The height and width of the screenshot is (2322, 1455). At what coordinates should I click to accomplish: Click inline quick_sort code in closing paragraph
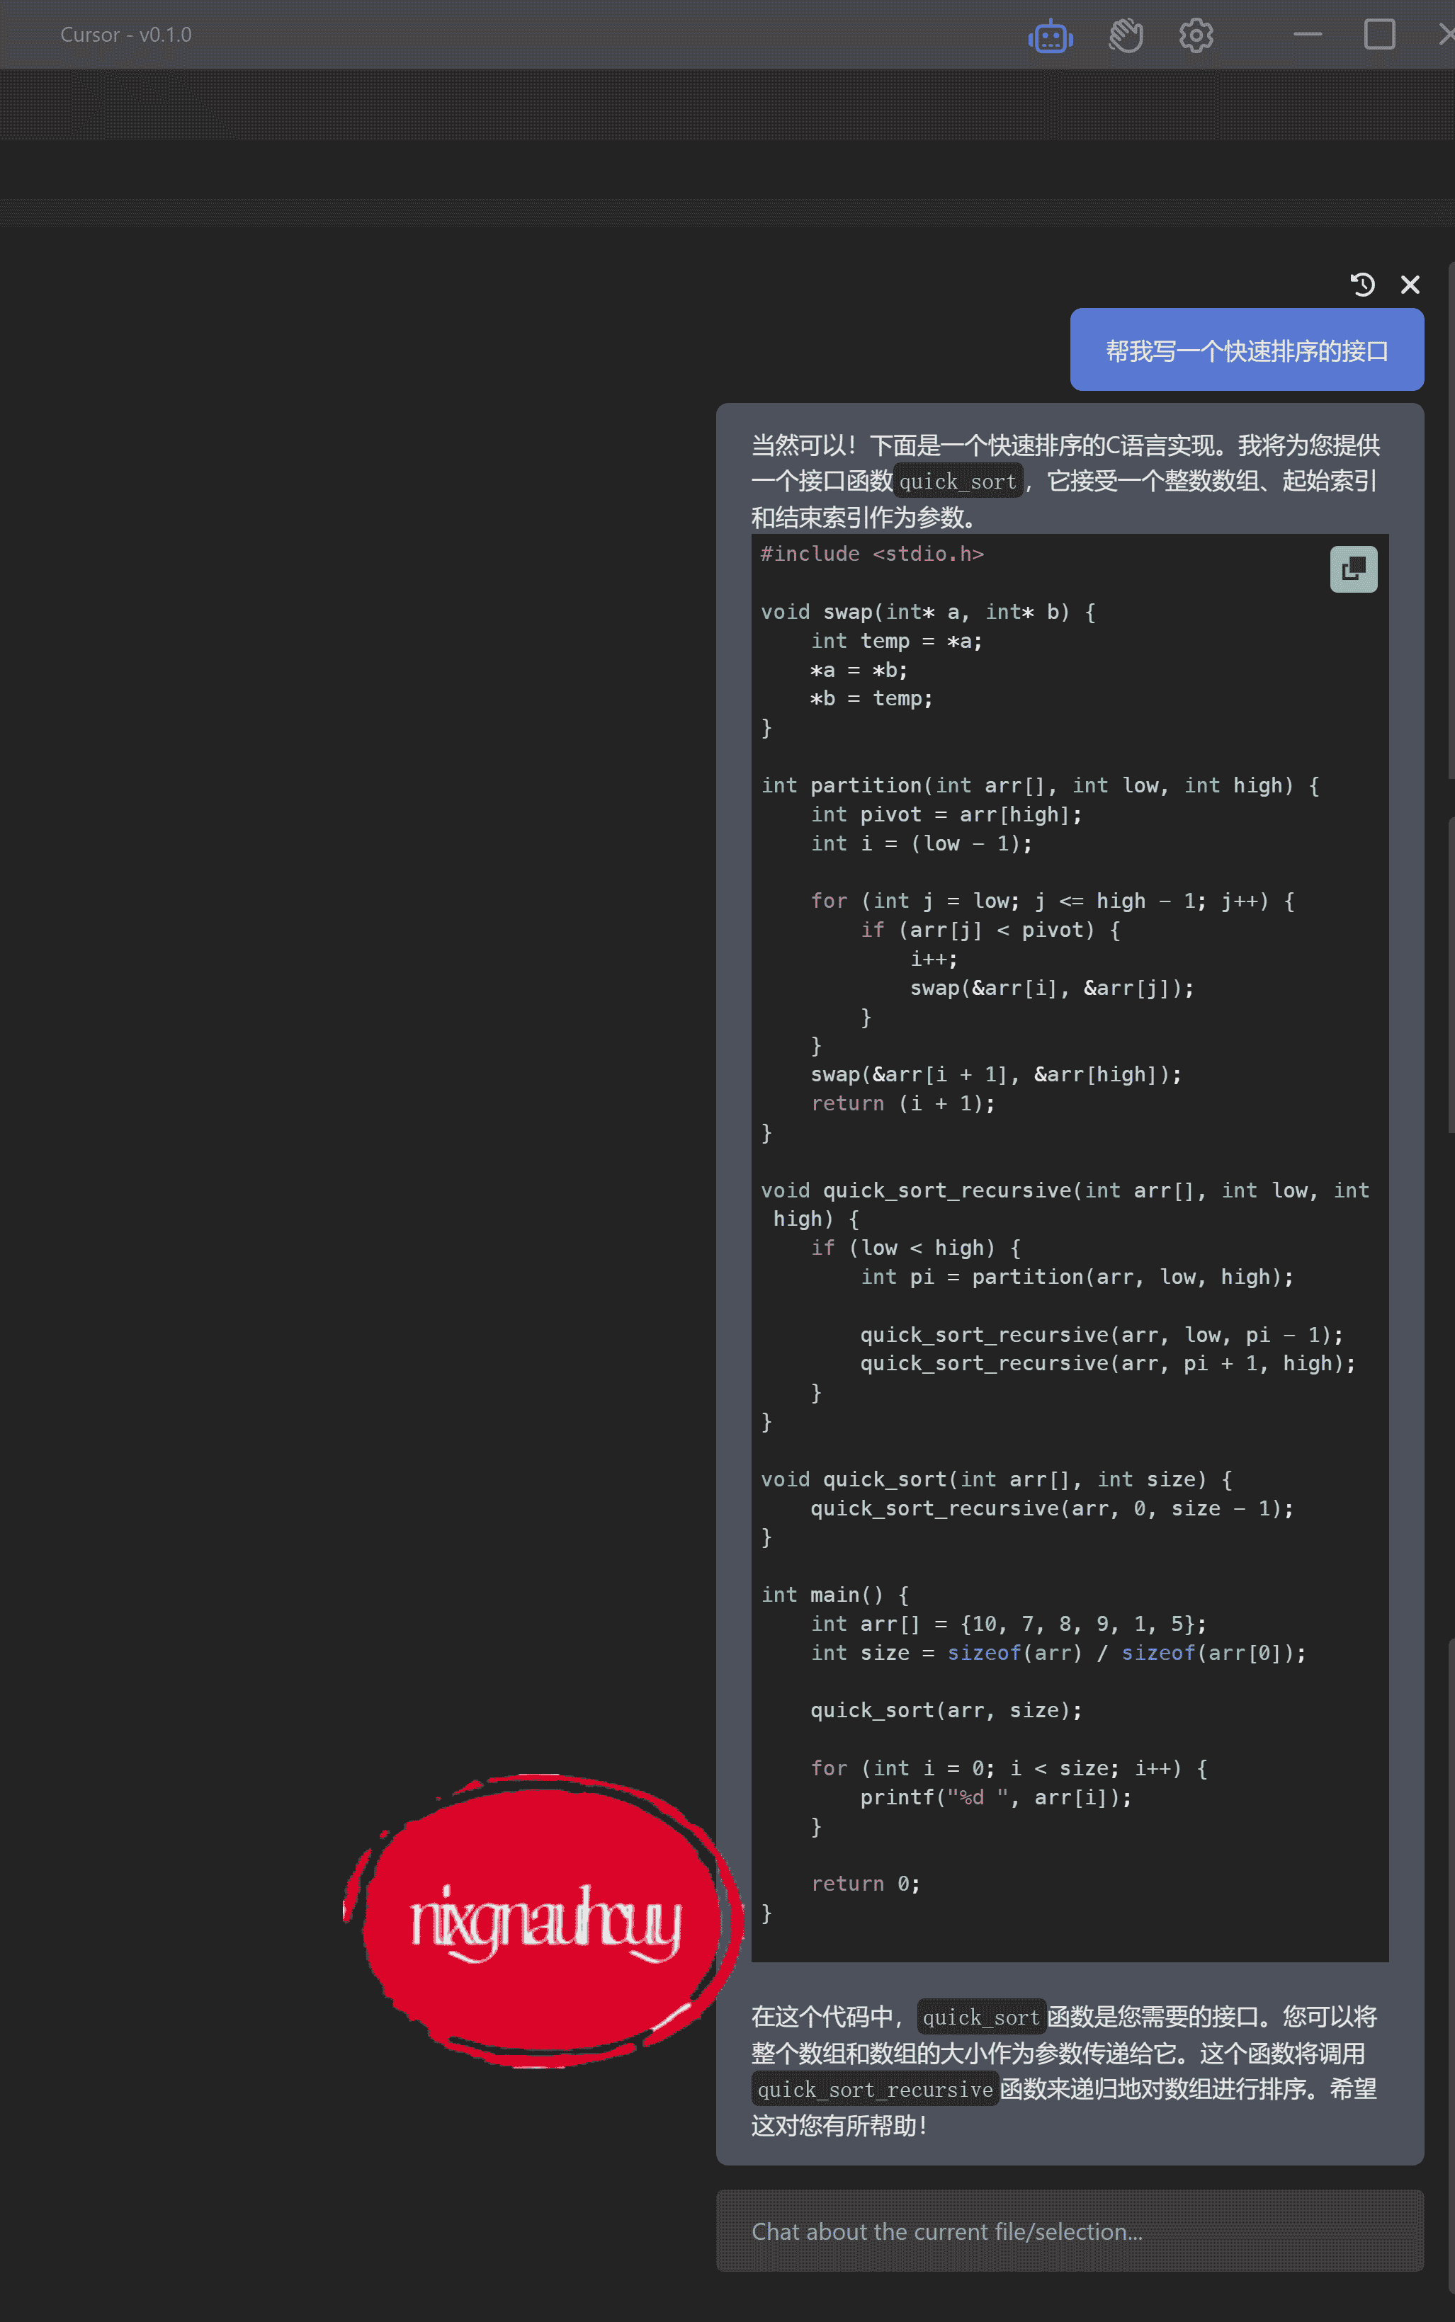pyautogui.click(x=980, y=2017)
